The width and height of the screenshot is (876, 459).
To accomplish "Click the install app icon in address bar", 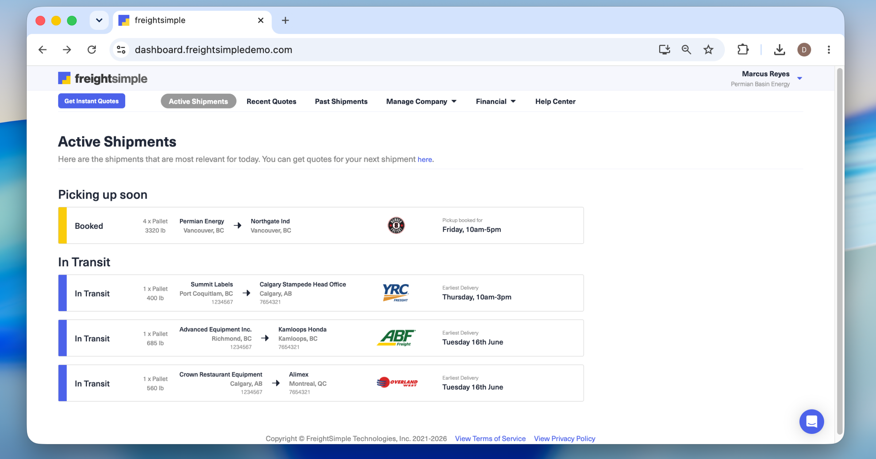I will click(x=664, y=50).
